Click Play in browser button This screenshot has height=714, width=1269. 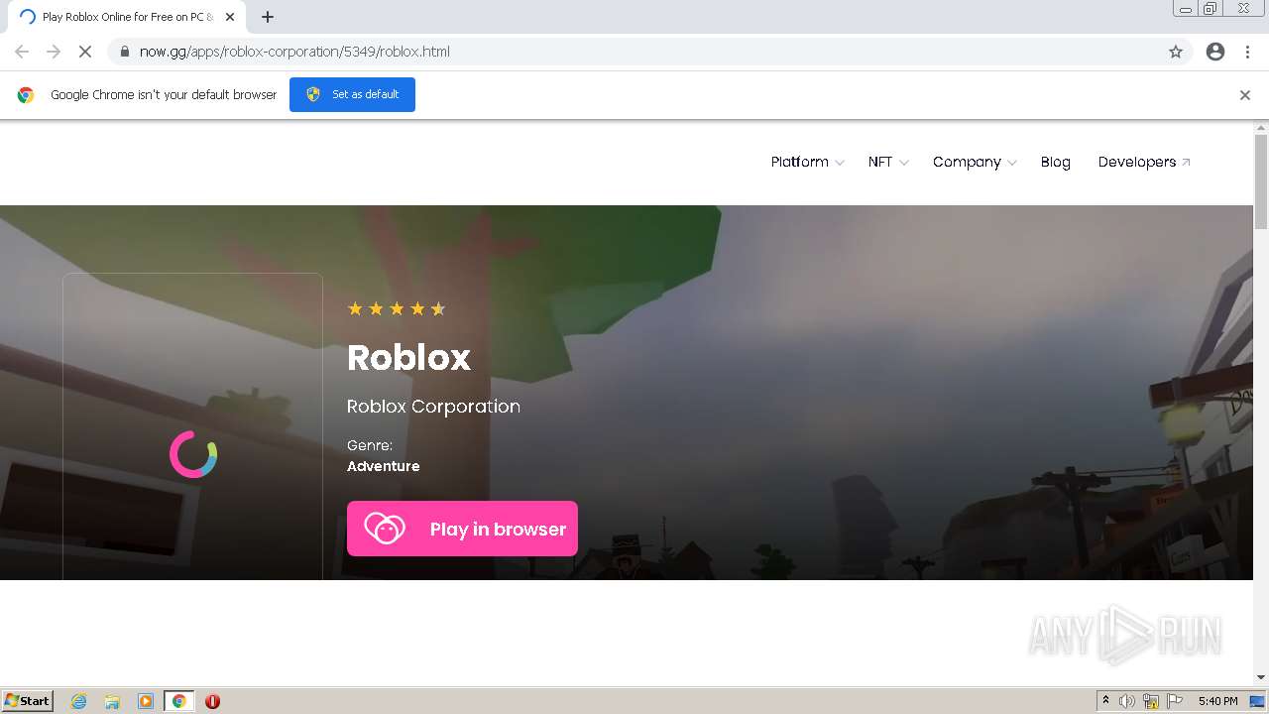[462, 529]
